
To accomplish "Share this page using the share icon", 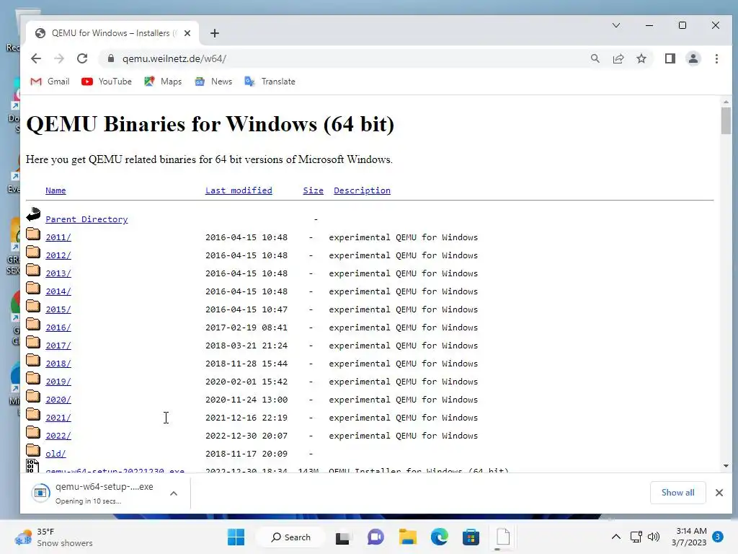I will click(618, 58).
